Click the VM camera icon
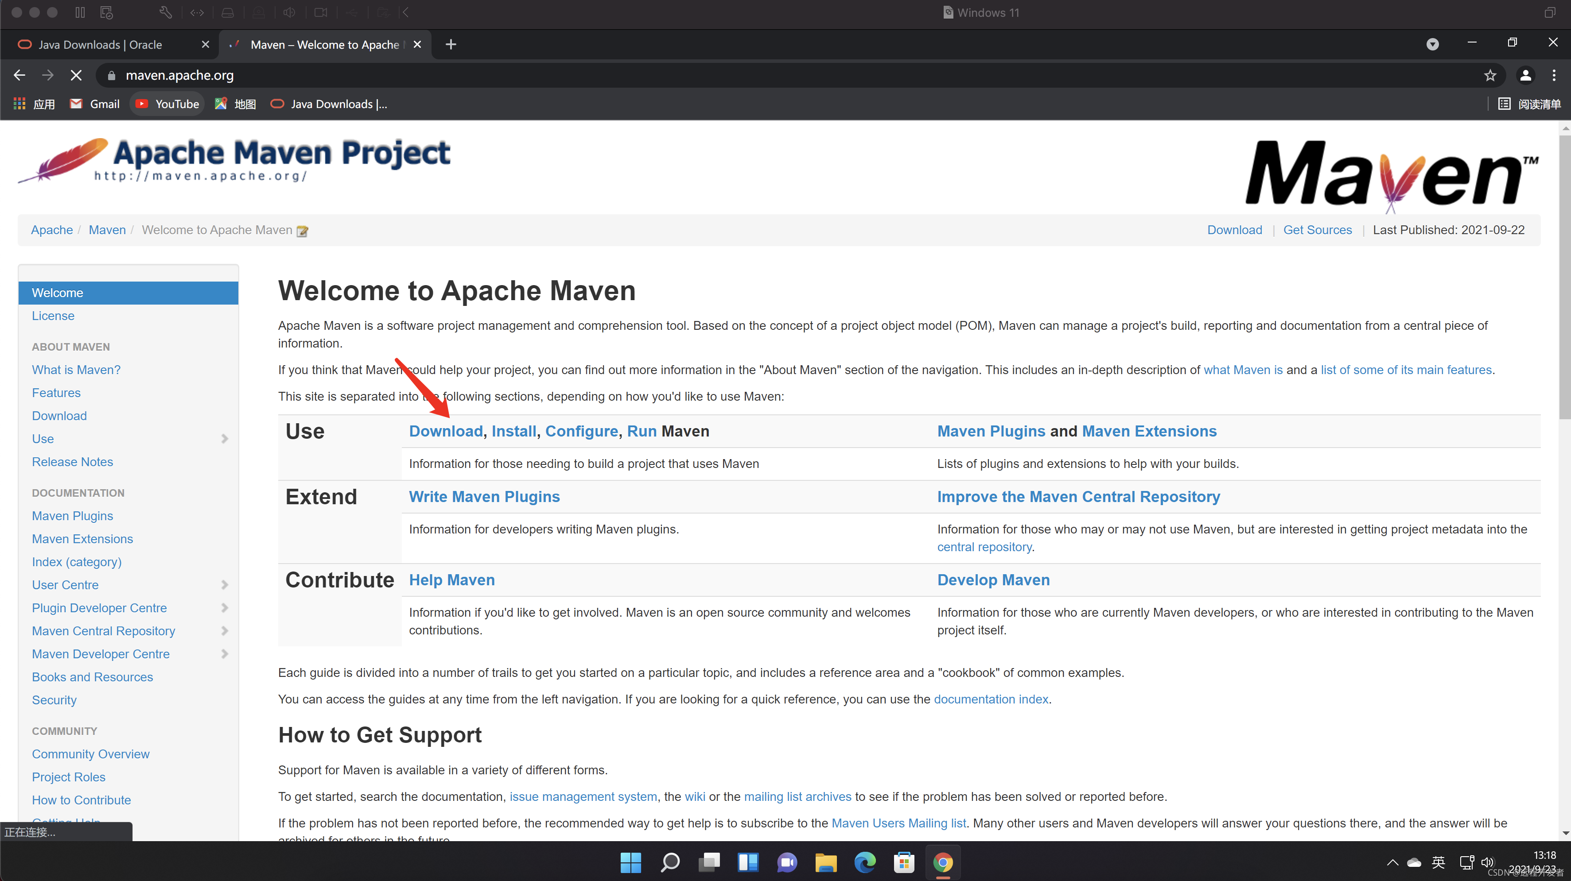1571x881 pixels. click(x=321, y=12)
